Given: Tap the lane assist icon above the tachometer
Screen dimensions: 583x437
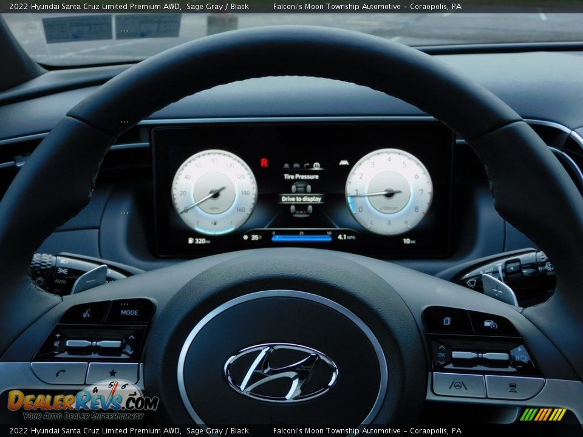Looking at the screenshot, I should (x=344, y=163).
